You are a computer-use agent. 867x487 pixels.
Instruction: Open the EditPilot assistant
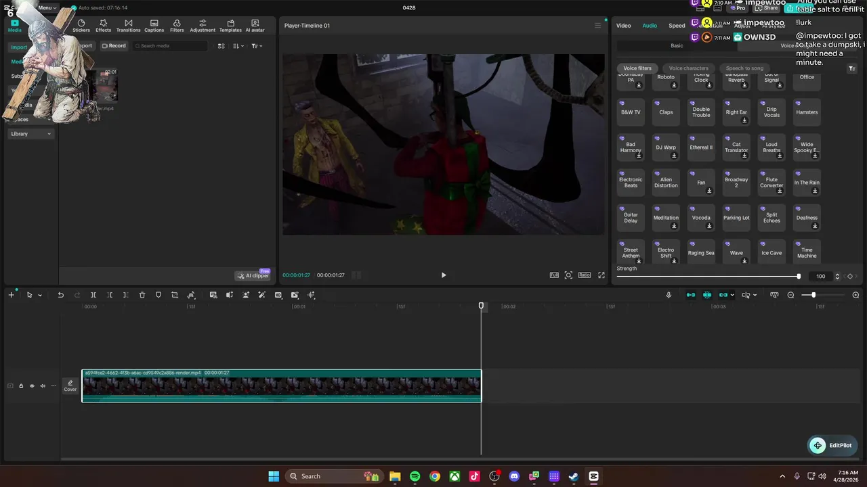[x=833, y=445]
